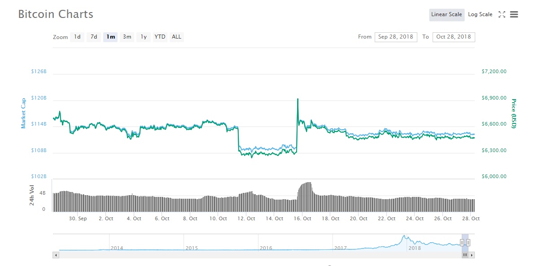This screenshot has height=266, width=534.
Task: Click the 28. Oct date label
Action: point(470,218)
